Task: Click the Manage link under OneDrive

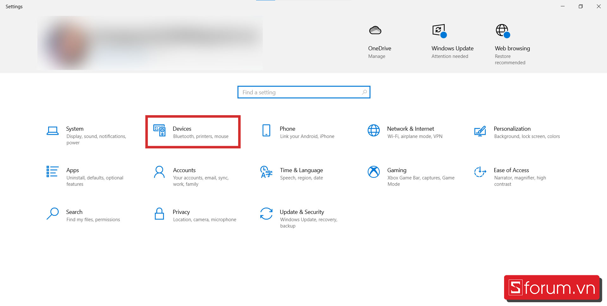Action: click(x=376, y=56)
